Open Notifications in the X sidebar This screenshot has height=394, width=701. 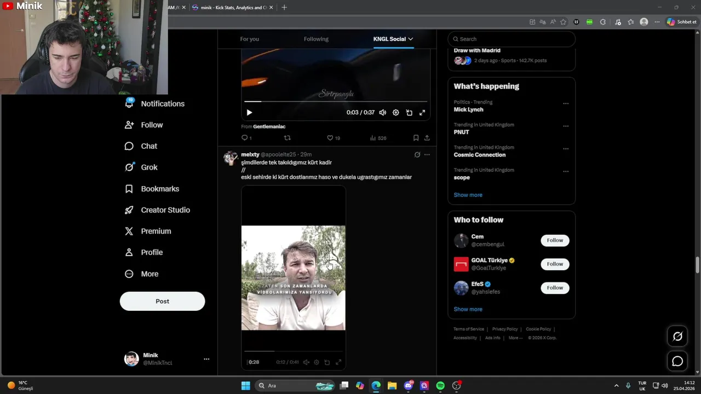pos(155,103)
